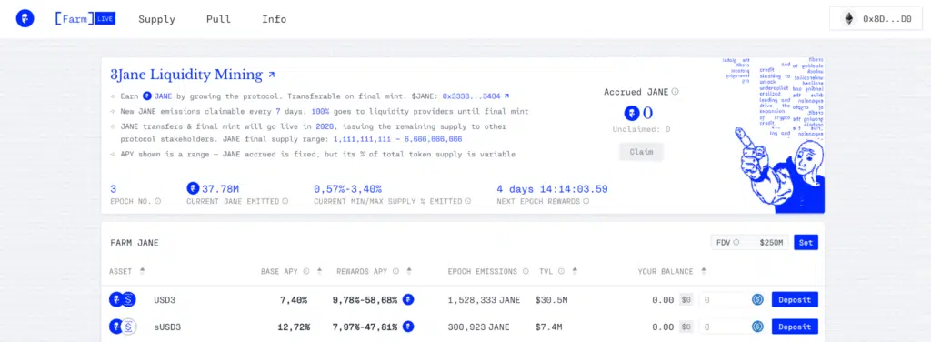The width and height of the screenshot is (931, 342).
Task: Click Deposit button for USD3
Action: [x=795, y=300]
